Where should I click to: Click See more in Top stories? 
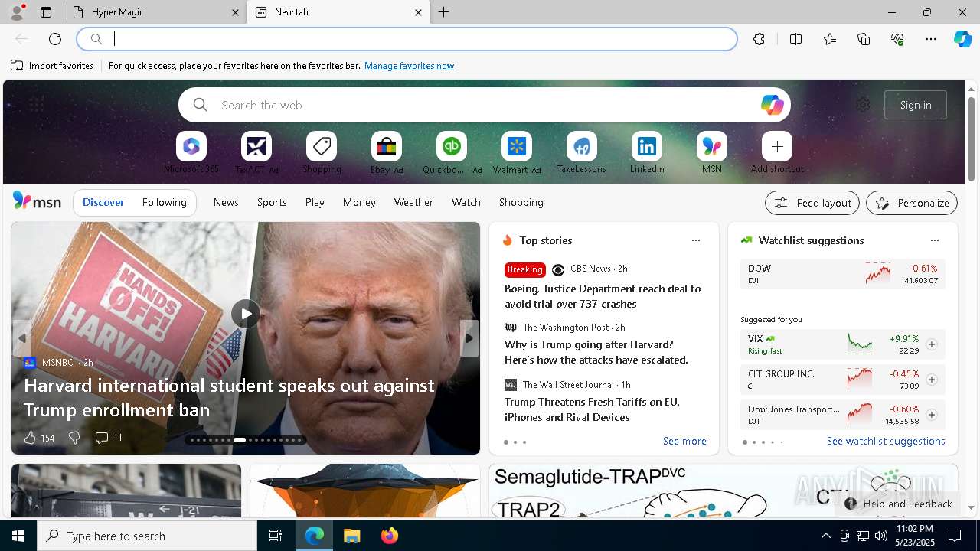684,441
